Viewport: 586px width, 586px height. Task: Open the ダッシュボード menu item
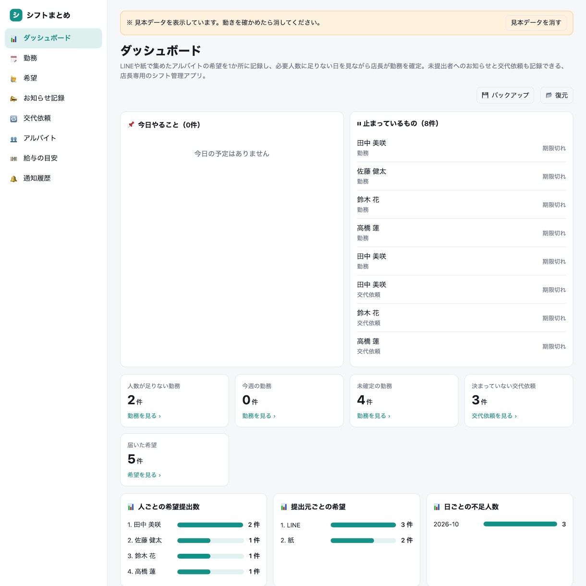pos(53,38)
